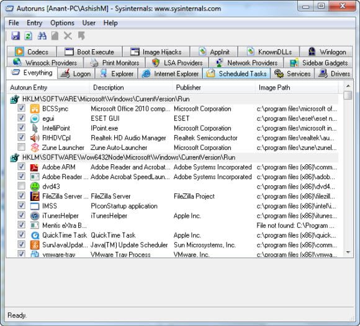The image size is (360, 326).
Task: Switch to the Logon tab
Action: point(76,74)
